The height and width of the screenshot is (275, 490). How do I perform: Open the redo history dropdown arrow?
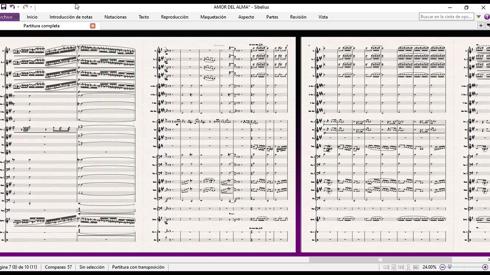click(x=31, y=7)
